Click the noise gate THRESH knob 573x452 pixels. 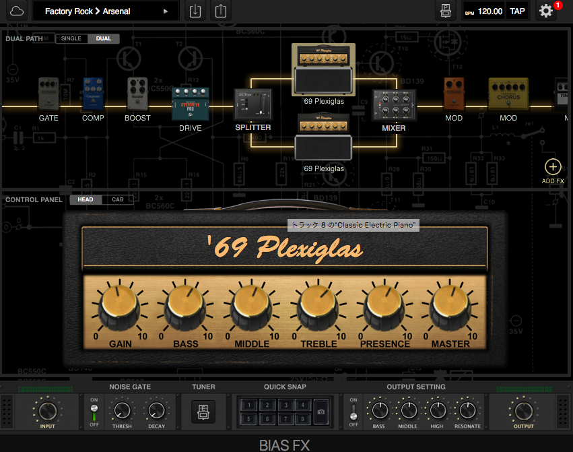coord(122,411)
